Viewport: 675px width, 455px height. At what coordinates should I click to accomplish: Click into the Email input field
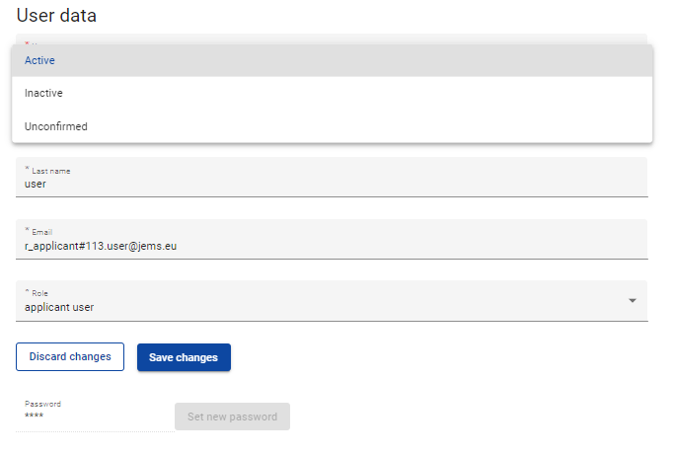tap(332, 246)
